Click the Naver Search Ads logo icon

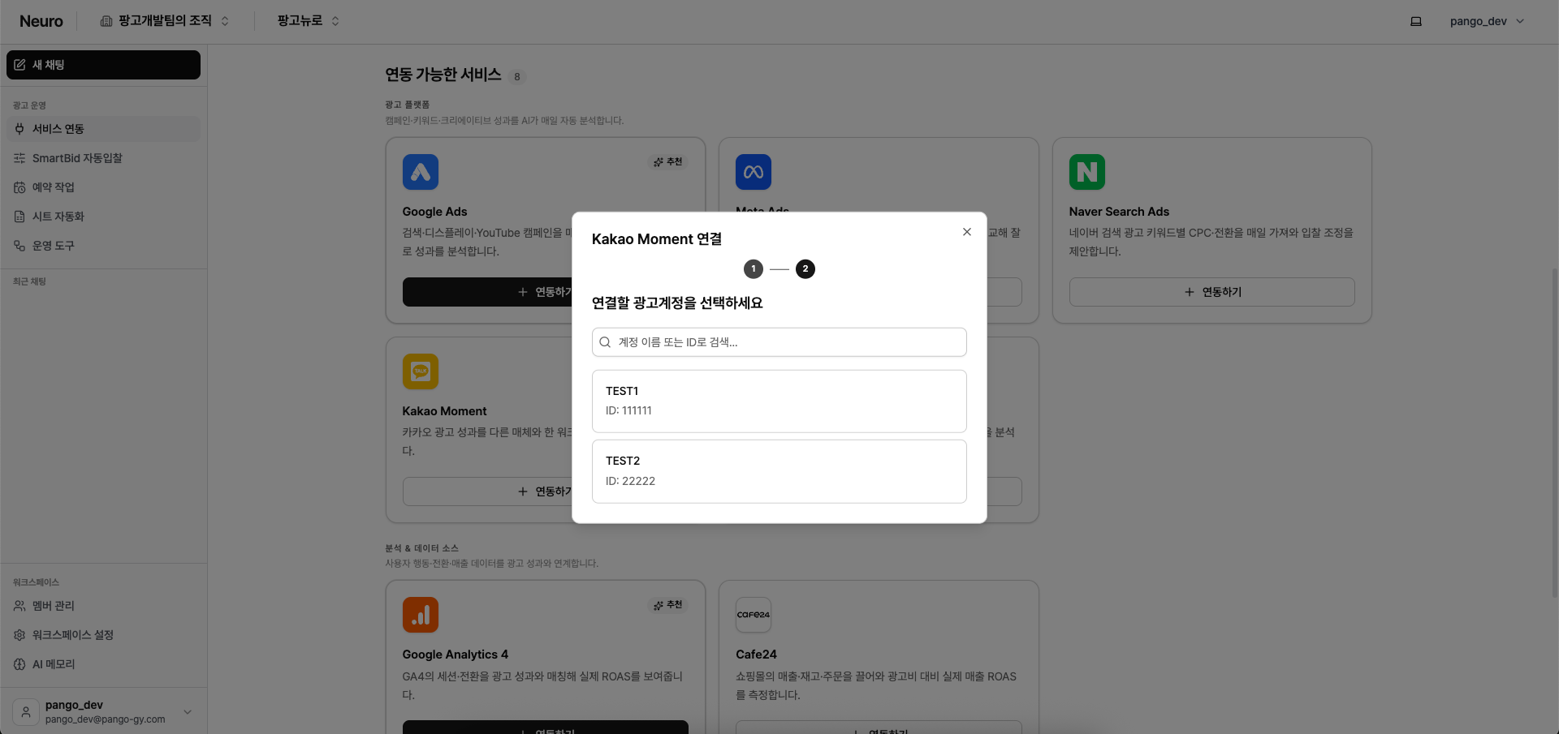click(1087, 172)
